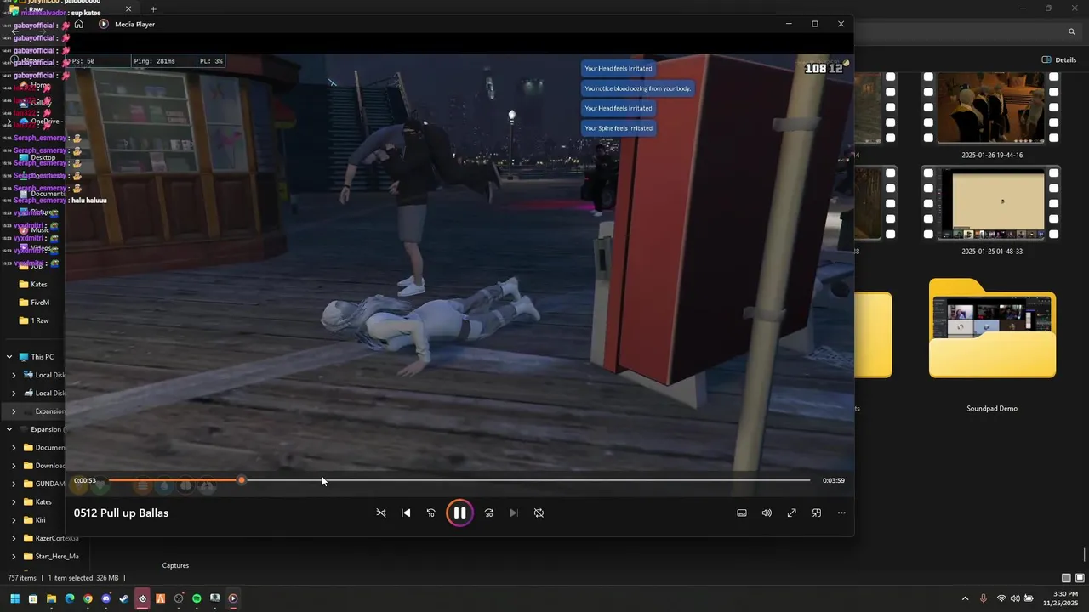Switch to details view in File Explorer
Viewport: 1089px width, 612px height.
[1066, 578]
